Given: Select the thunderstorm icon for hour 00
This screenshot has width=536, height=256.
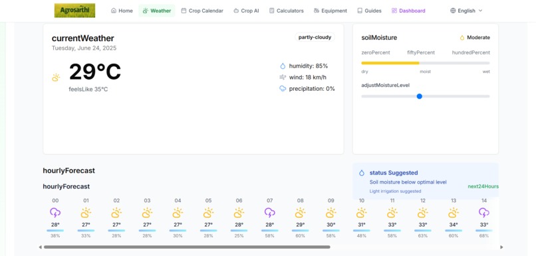Looking at the screenshot, I should (55, 213).
